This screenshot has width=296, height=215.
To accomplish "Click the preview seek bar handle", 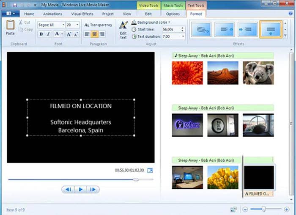I will click(136, 179).
